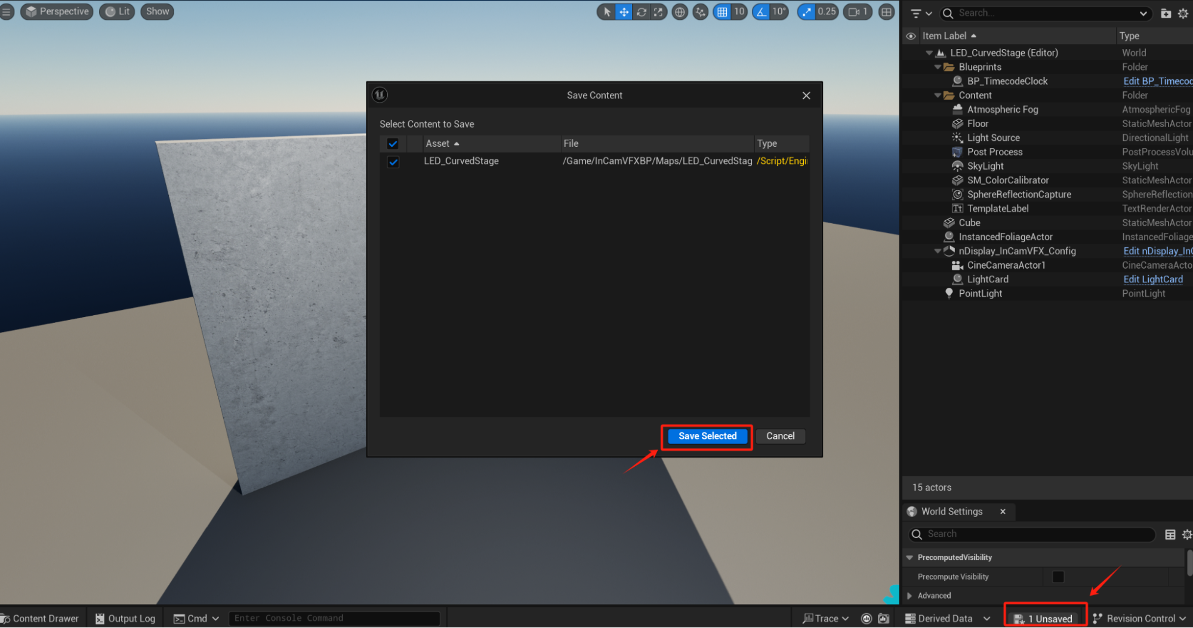
Task: Create new folder in Outliner
Action: (1166, 13)
